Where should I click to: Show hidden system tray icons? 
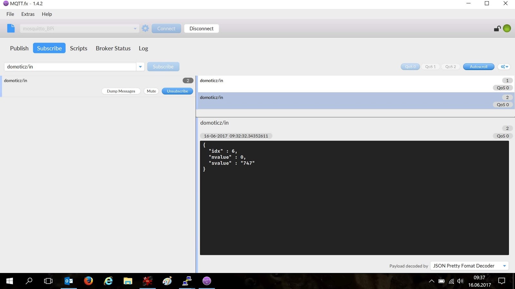coord(431,281)
